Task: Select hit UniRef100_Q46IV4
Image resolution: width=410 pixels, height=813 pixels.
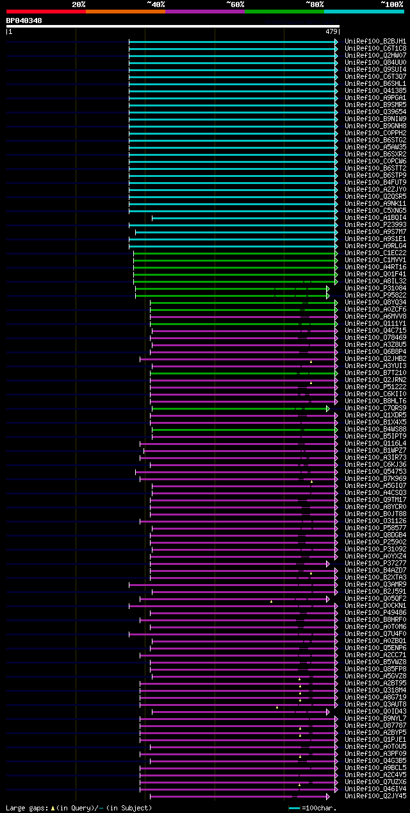Action: [375, 789]
